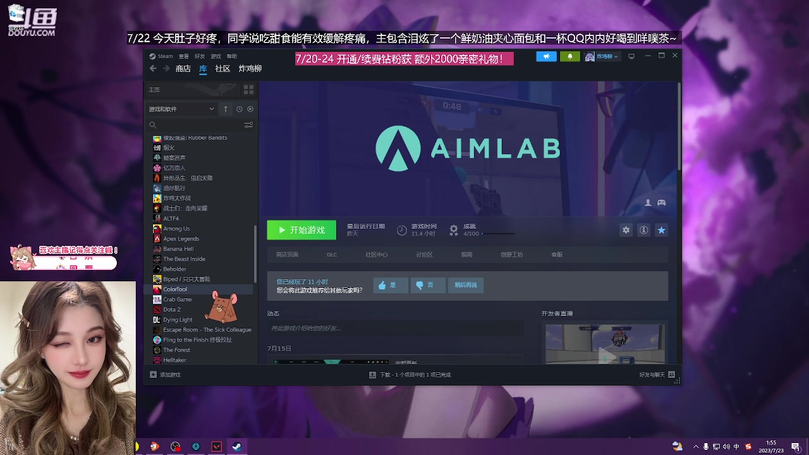Open 好友与聊天 friends chat
This screenshot has width=809, height=455.
pos(657,375)
